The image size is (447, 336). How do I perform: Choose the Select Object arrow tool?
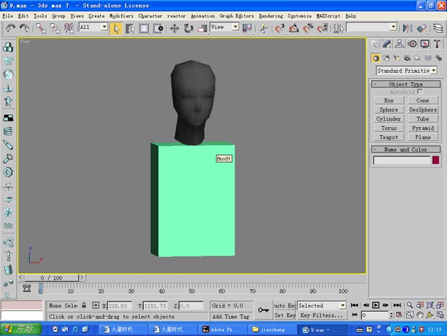point(116,28)
